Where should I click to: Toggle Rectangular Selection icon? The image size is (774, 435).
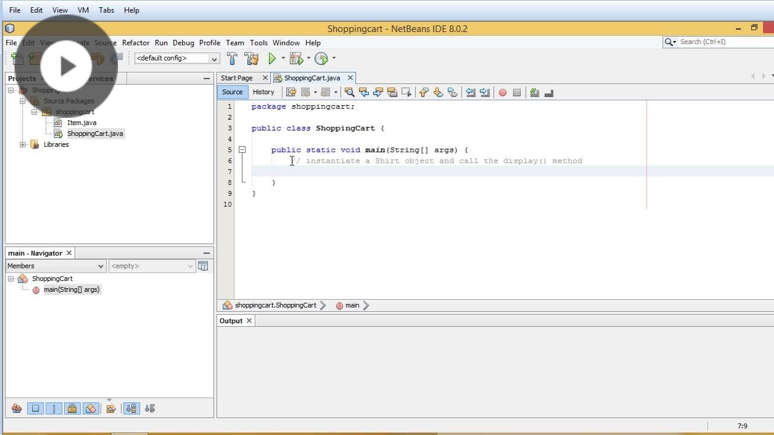(x=406, y=92)
